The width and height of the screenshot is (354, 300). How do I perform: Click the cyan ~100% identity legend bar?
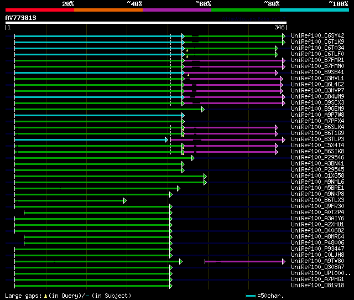(315, 10)
